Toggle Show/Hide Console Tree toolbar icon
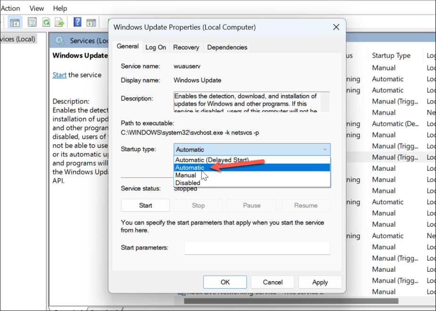This screenshot has width=436, height=311. (x=15, y=22)
